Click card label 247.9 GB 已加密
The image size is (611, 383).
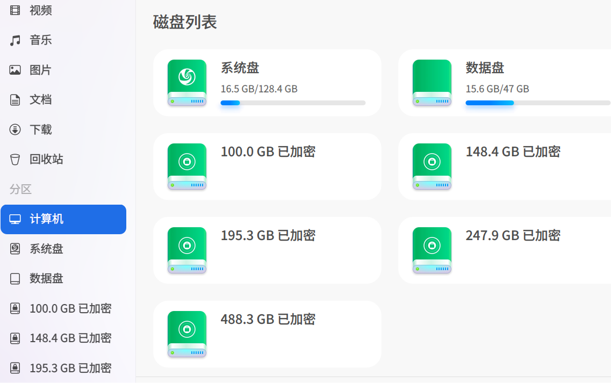pyautogui.click(x=513, y=236)
